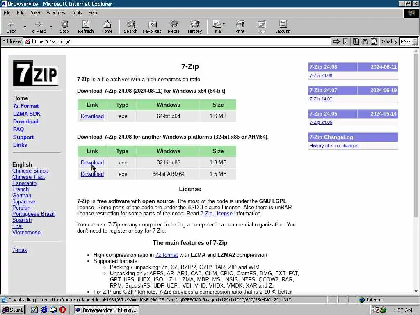
Task: Open the Forward history dropdown arrow
Action: 51,27
